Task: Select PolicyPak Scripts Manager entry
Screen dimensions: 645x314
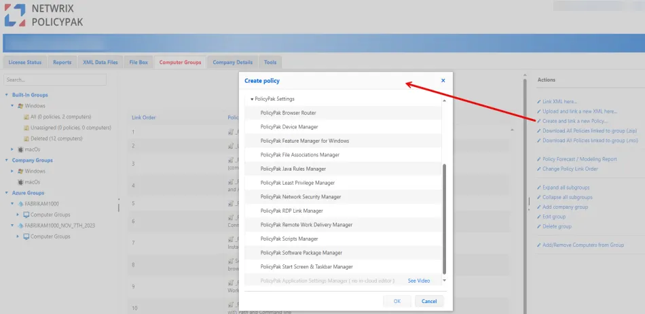Action: [289, 239]
